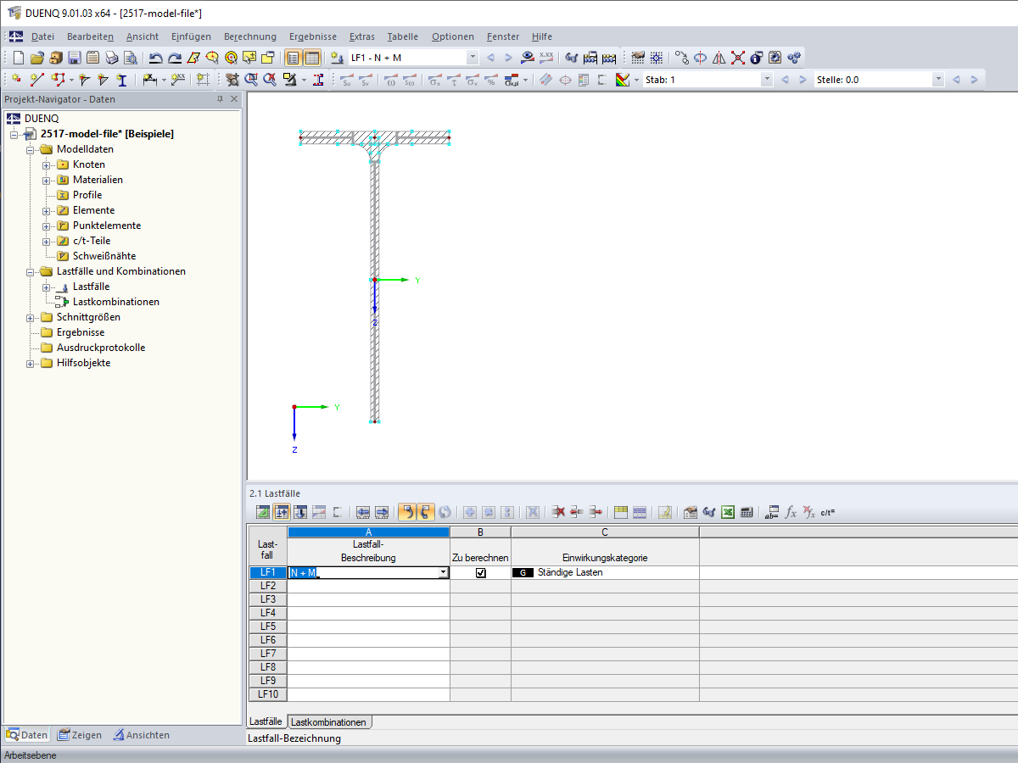This screenshot has height=763, width=1018.
Task: Open the Stelle: 0.0 dropdown
Action: click(937, 80)
